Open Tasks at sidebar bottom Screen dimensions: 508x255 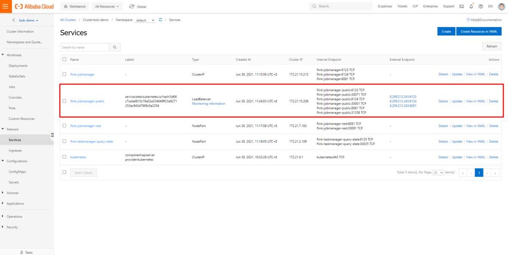pyautogui.click(x=26, y=252)
